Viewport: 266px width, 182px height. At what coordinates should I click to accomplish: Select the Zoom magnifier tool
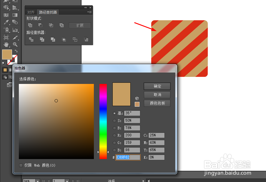click(x=15, y=44)
